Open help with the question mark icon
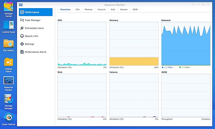 coord(193,5)
